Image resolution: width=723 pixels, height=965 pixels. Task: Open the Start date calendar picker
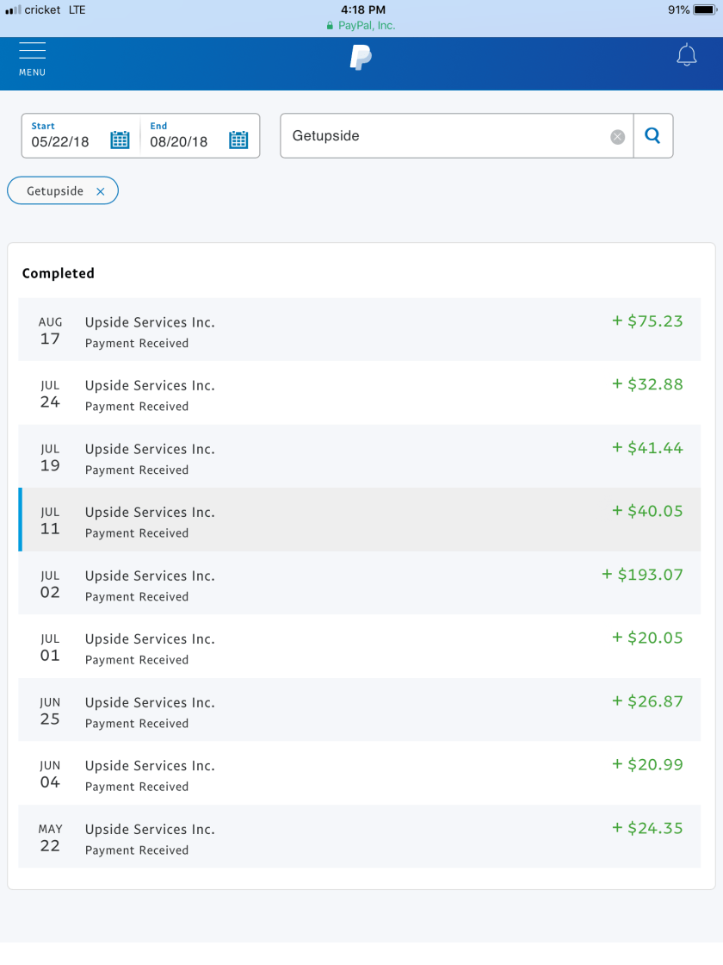coord(120,140)
